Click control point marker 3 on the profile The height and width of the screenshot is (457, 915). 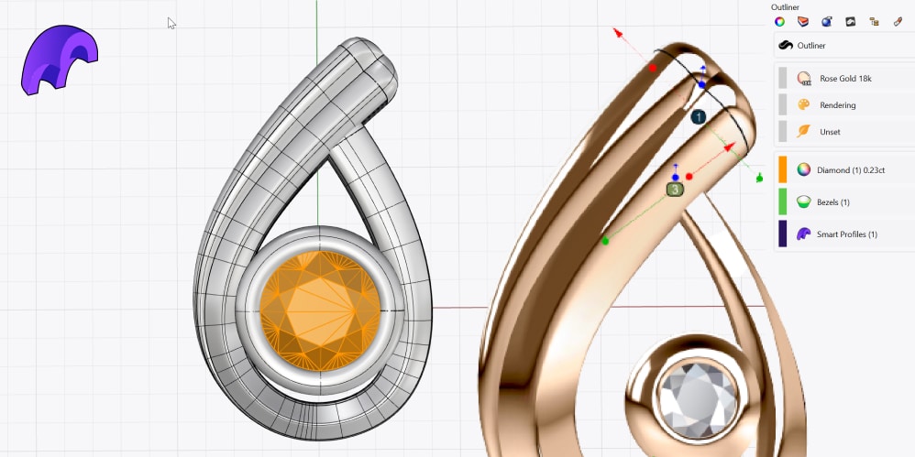point(675,190)
